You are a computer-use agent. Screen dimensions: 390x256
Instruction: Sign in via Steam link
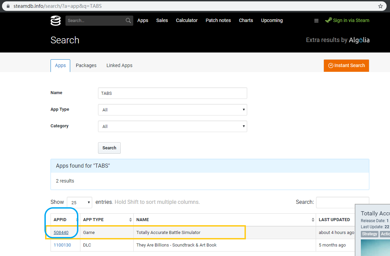347,21
